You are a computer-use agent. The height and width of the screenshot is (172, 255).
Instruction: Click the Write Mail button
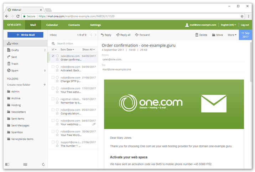(25, 35)
